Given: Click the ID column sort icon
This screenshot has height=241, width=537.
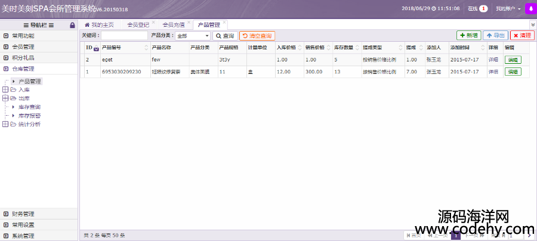Looking at the screenshot, I should 96,49.
